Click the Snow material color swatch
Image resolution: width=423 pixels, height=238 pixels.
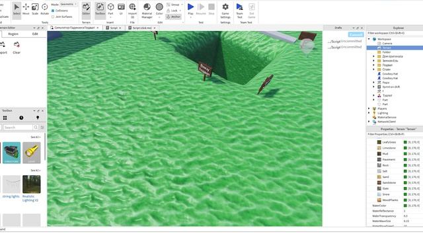click(405, 194)
